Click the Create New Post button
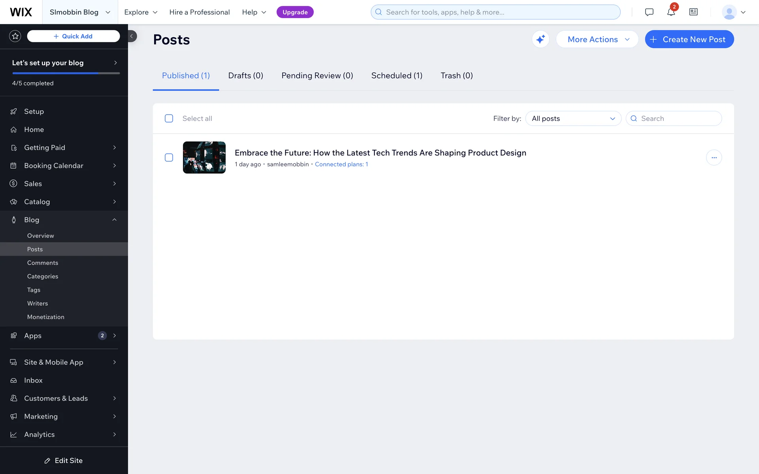 click(689, 39)
